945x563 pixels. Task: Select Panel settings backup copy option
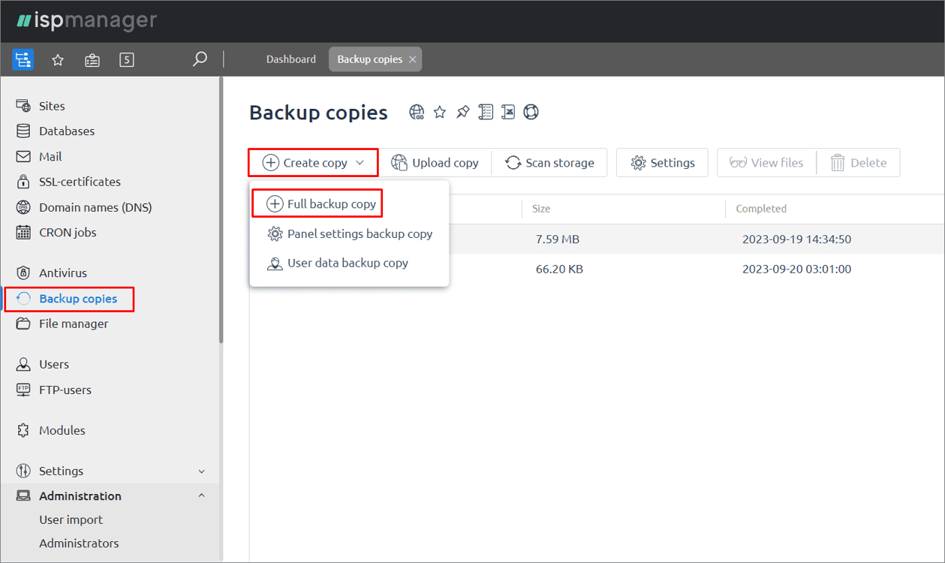pos(351,233)
